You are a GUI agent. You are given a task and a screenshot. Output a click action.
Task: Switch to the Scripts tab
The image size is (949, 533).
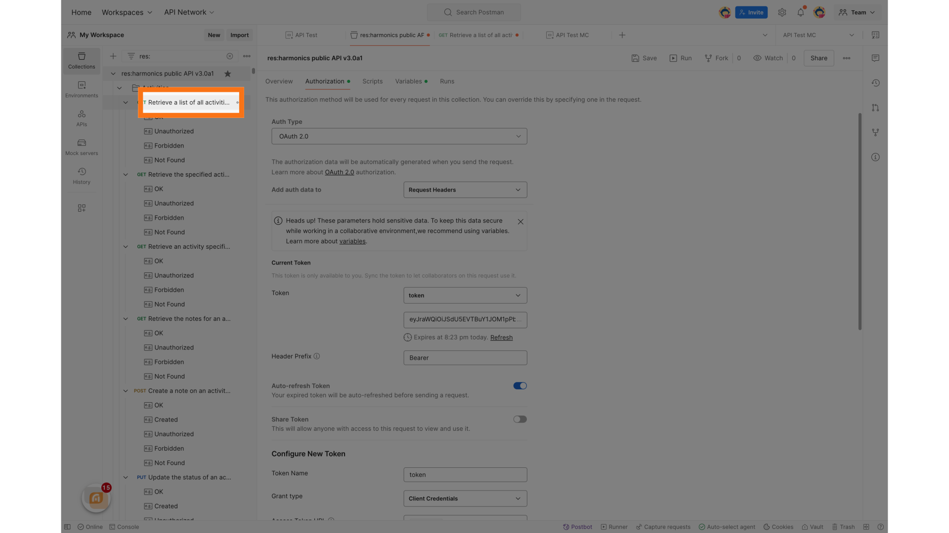coord(372,81)
